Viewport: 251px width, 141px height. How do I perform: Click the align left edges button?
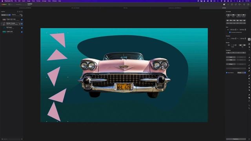227,21
